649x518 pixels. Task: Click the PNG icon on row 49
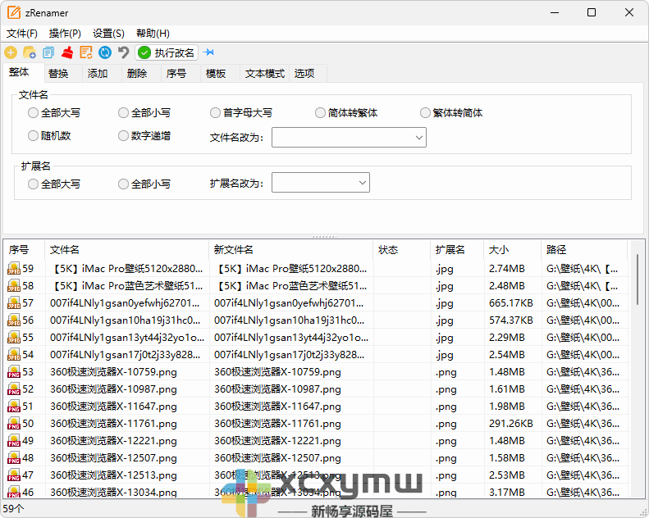[14, 441]
